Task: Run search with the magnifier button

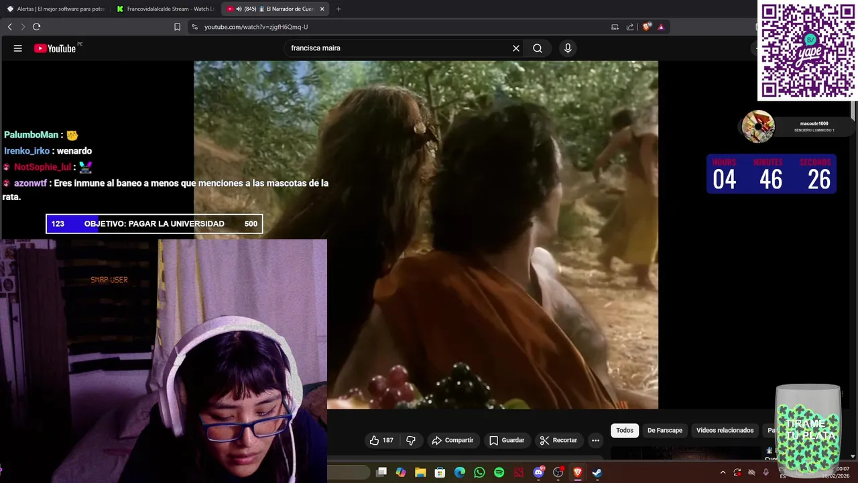Action: point(538,48)
